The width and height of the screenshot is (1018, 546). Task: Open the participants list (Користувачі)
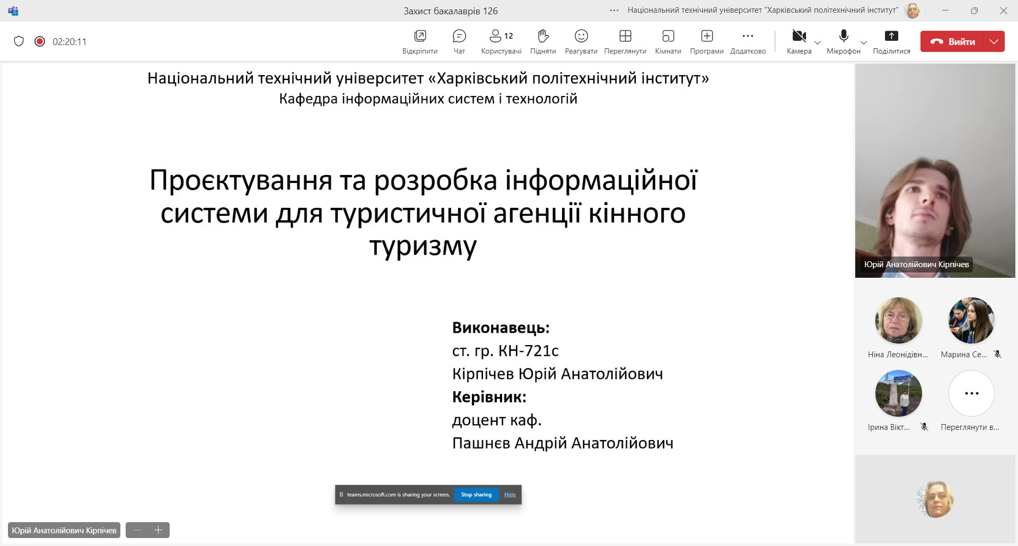pyautogui.click(x=501, y=41)
